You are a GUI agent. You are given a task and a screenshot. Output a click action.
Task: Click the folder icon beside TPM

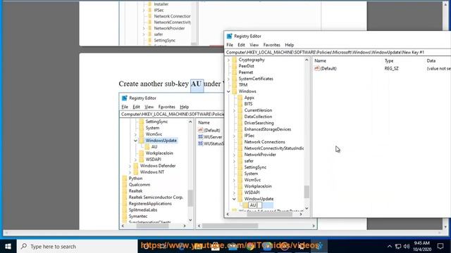235,85
